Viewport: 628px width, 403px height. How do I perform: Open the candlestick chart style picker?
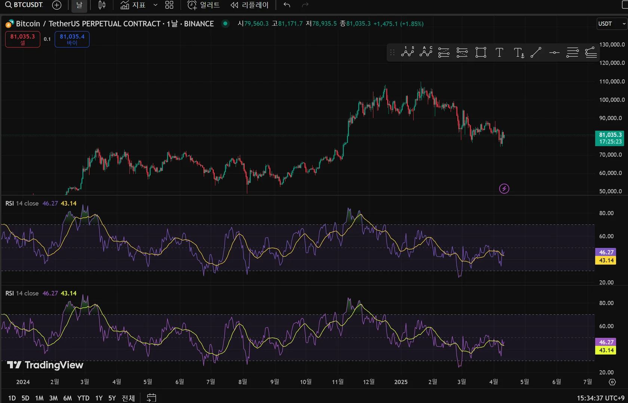[x=102, y=5]
